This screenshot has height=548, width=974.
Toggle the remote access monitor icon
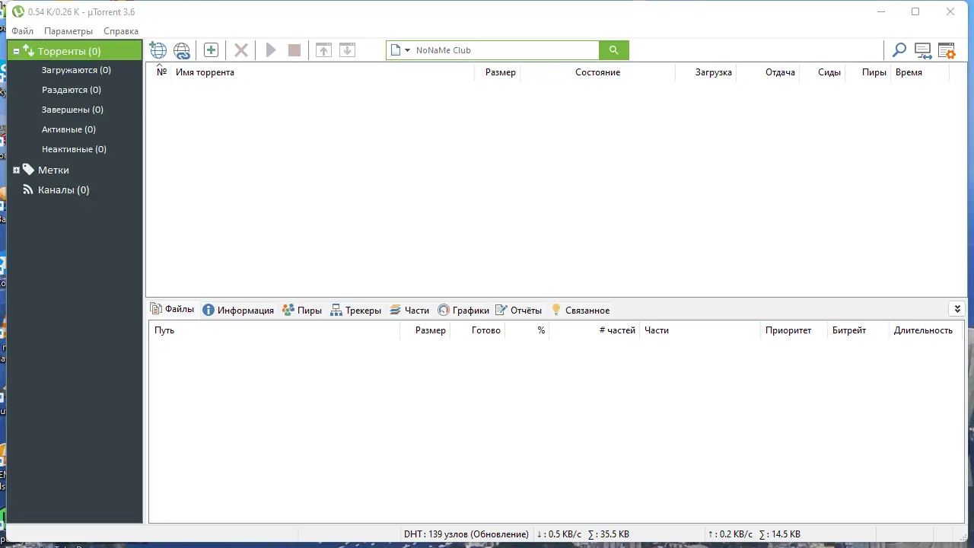(x=922, y=49)
